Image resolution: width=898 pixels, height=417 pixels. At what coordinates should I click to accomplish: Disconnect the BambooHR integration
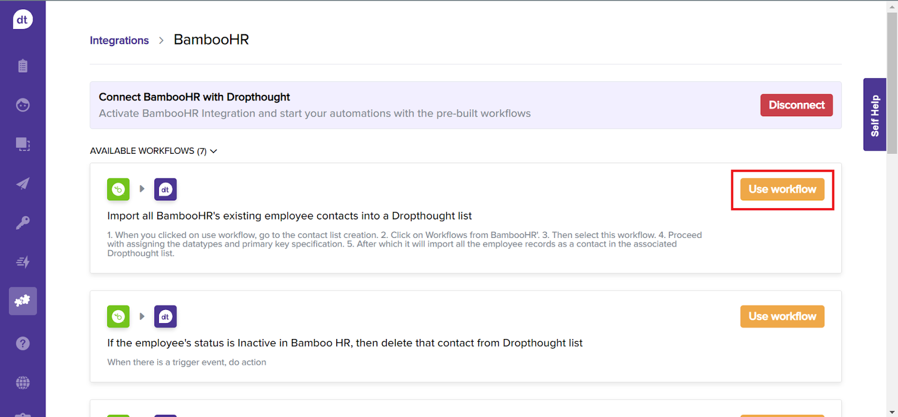(x=796, y=105)
